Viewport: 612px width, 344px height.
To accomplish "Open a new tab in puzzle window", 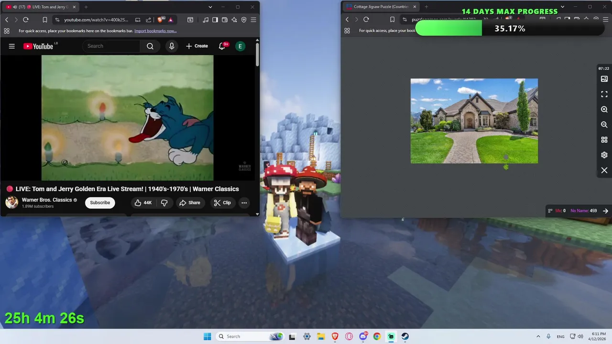I will pos(426,7).
